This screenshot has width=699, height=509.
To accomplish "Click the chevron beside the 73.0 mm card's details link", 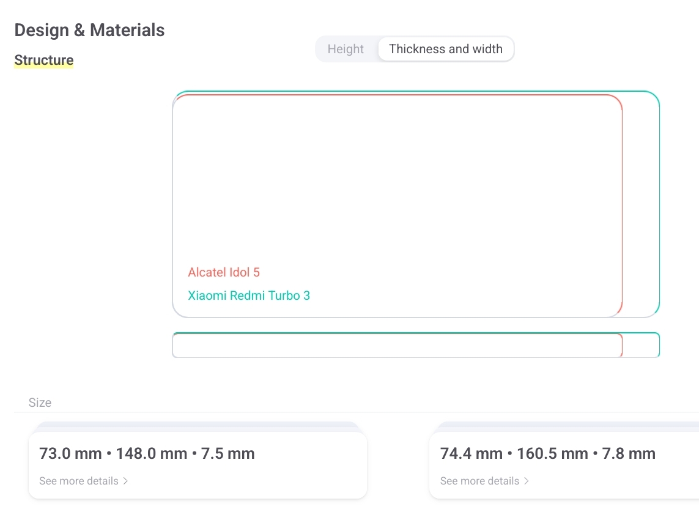I will (x=125, y=481).
